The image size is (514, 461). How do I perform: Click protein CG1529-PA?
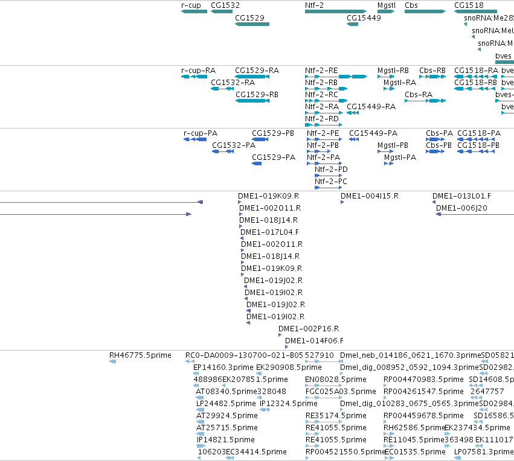tap(274, 158)
